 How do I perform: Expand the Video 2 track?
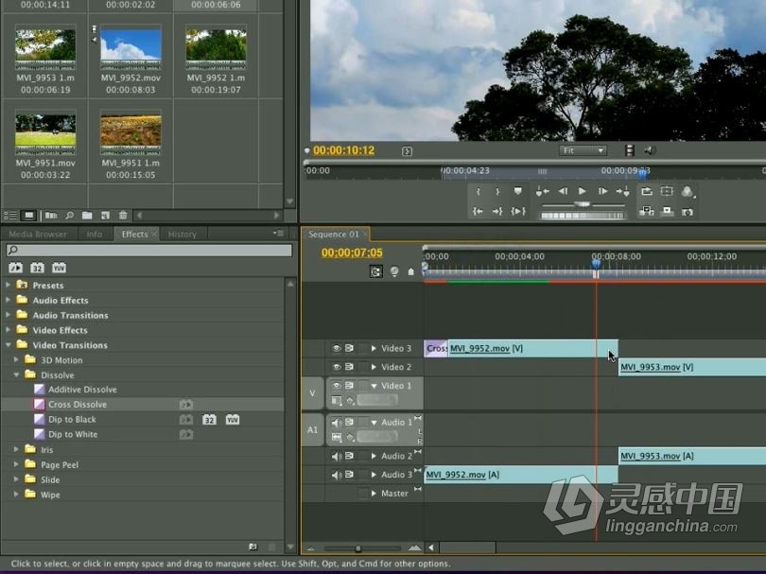click(x=374, y=367)
